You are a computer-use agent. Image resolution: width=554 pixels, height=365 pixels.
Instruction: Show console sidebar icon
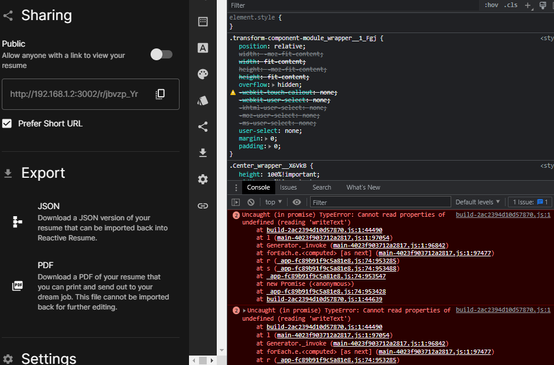coord(236,202)
